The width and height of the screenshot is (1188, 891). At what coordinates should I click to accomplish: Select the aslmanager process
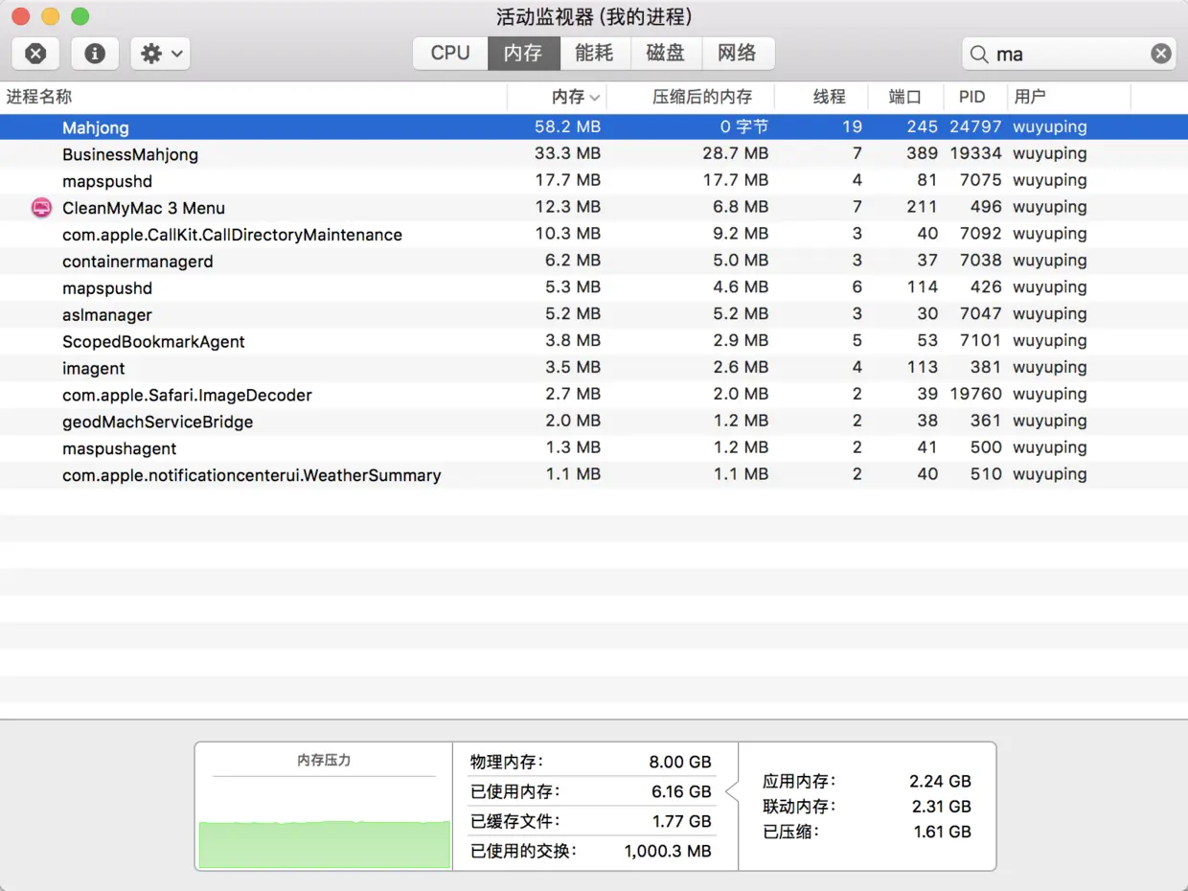point(594,314)
